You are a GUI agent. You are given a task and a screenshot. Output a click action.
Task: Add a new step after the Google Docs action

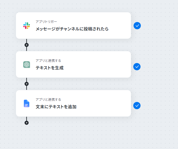(27, 123)
